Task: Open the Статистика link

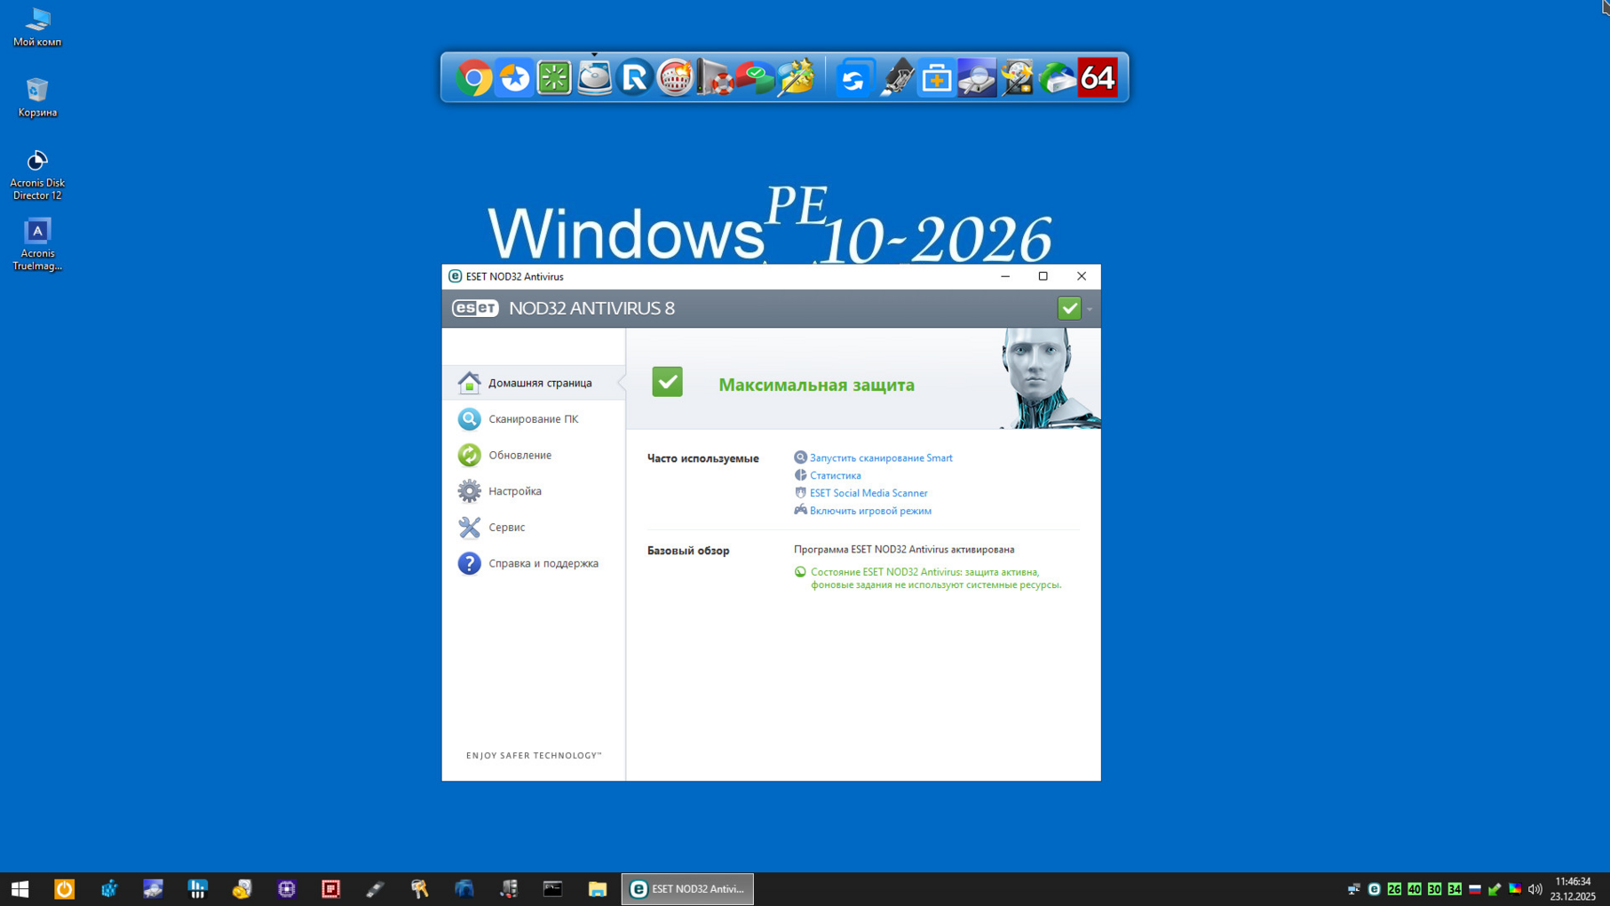Action: [834, 476]
